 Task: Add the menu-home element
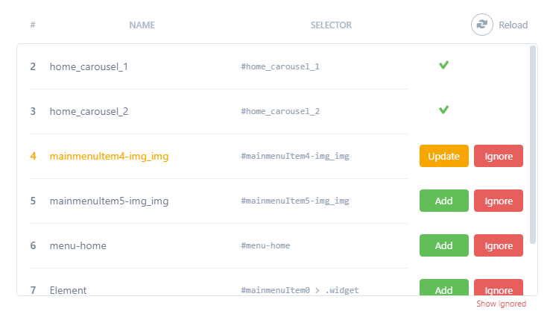coord(444,245)
